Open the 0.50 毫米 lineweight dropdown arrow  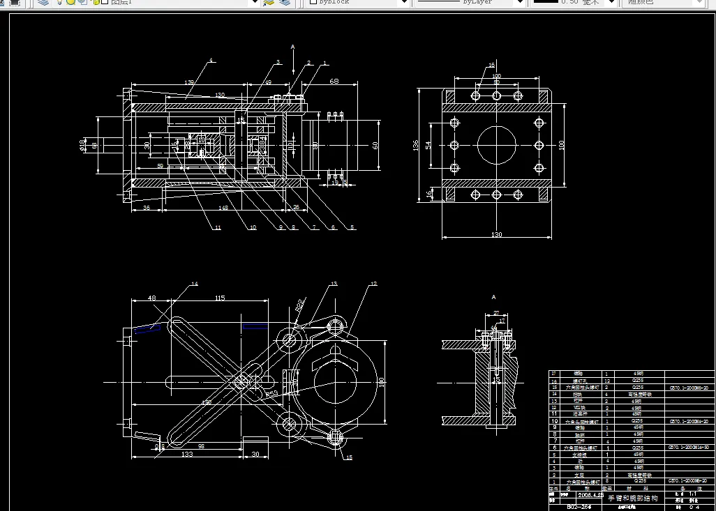click(611, 2)
